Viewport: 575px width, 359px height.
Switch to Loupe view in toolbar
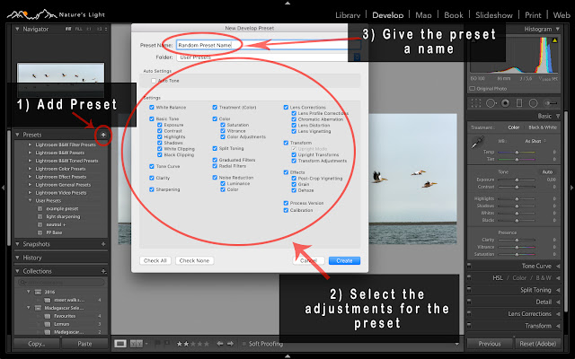pyautogui.click(x=120, y=344)
